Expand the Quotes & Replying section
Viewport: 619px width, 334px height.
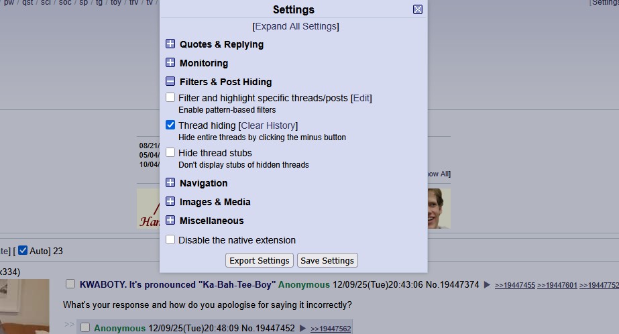[x=170, y=44]
